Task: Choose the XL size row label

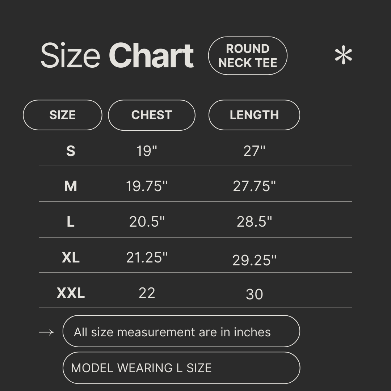Action: (x=71, y=257)
